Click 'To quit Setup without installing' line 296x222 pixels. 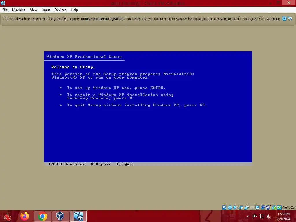[x=137, y=105]
